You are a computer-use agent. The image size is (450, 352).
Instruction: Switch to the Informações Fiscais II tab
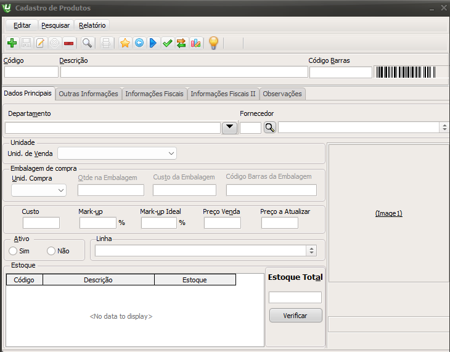coord(223,94)
